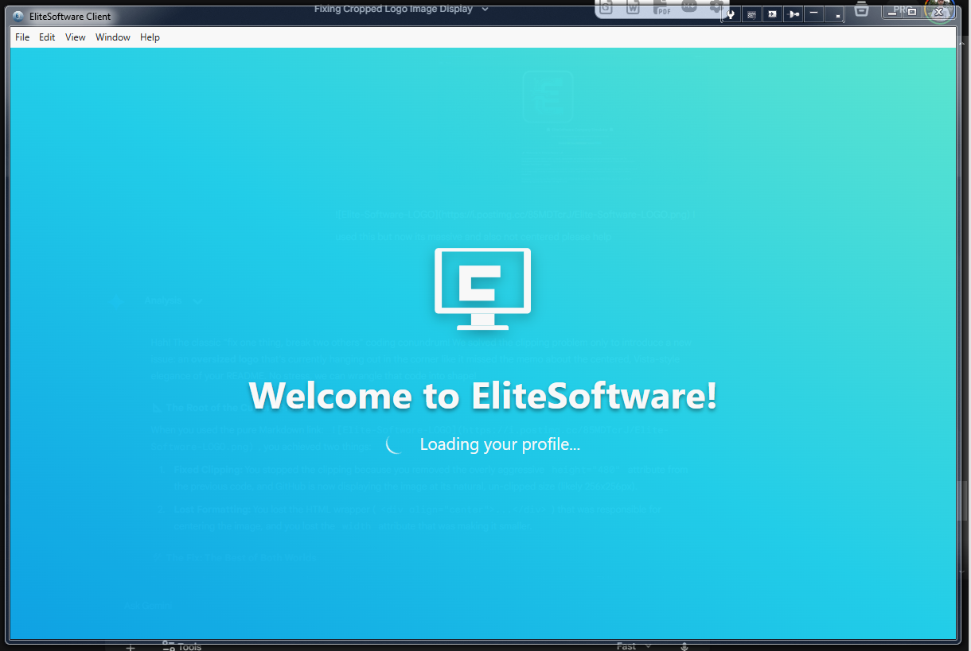Click the white monitor EliteSoftware logo

point(482,289)
